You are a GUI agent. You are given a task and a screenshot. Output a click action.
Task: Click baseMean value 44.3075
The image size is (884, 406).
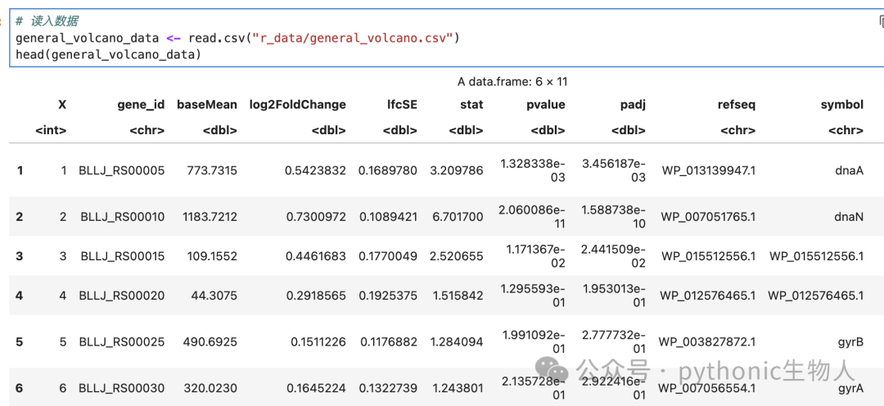tap(214, 295)
